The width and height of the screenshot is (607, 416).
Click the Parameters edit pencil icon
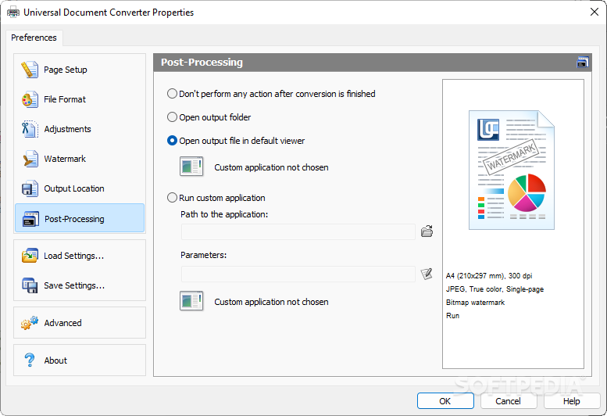coord(427,274)
